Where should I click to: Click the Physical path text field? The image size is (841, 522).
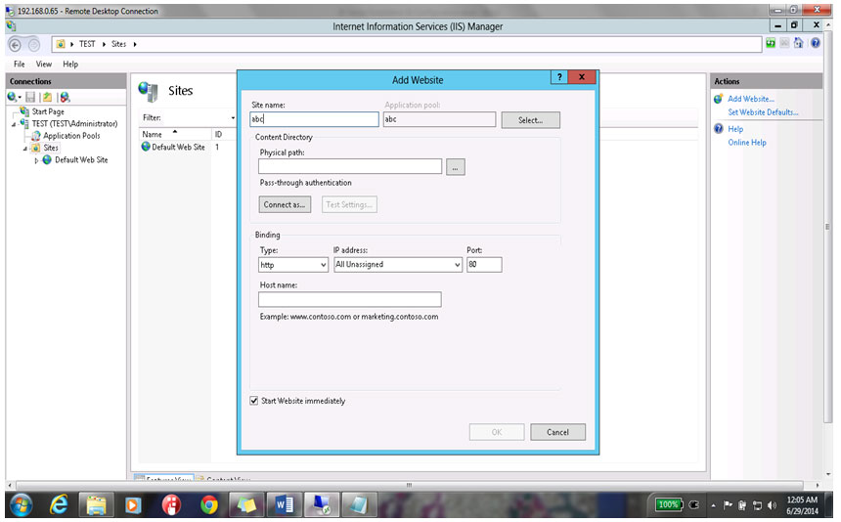(x=350, y=167)
